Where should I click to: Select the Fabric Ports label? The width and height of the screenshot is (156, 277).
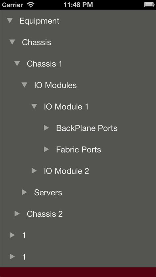pyautogui.click(x=79, y=150)
